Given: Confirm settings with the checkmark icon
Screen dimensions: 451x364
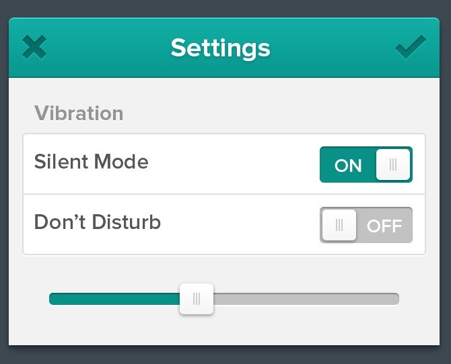Looking at the screenshot, I should 411,47.
